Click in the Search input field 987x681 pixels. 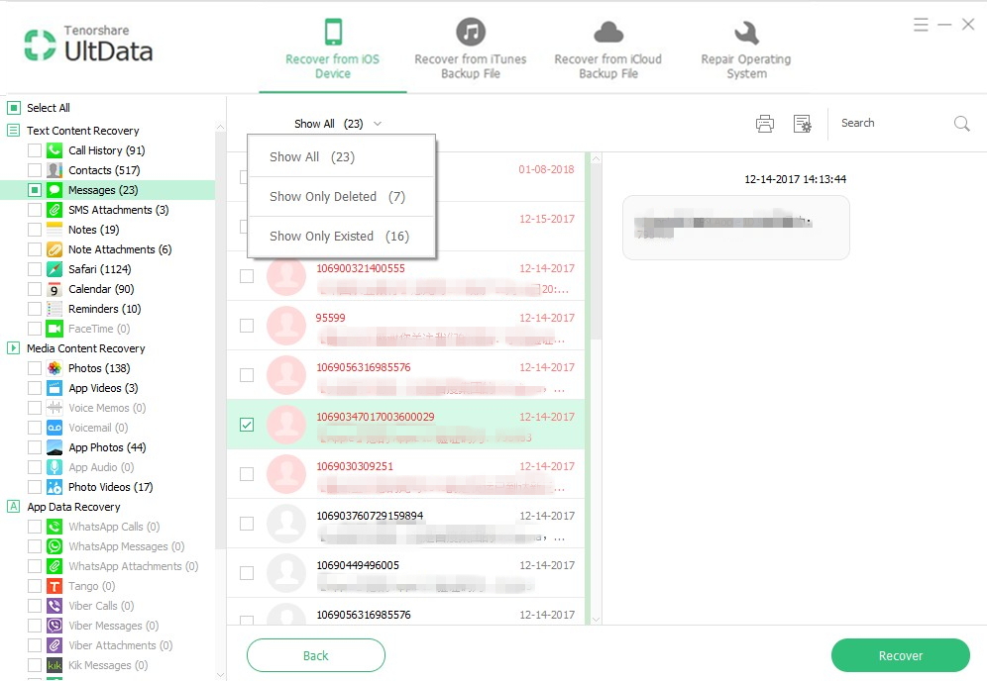click(x=894, y=124)
